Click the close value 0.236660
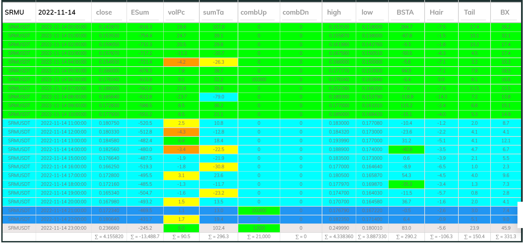The width and height of the screenshot is (523, 243). (x=109, y=228)
